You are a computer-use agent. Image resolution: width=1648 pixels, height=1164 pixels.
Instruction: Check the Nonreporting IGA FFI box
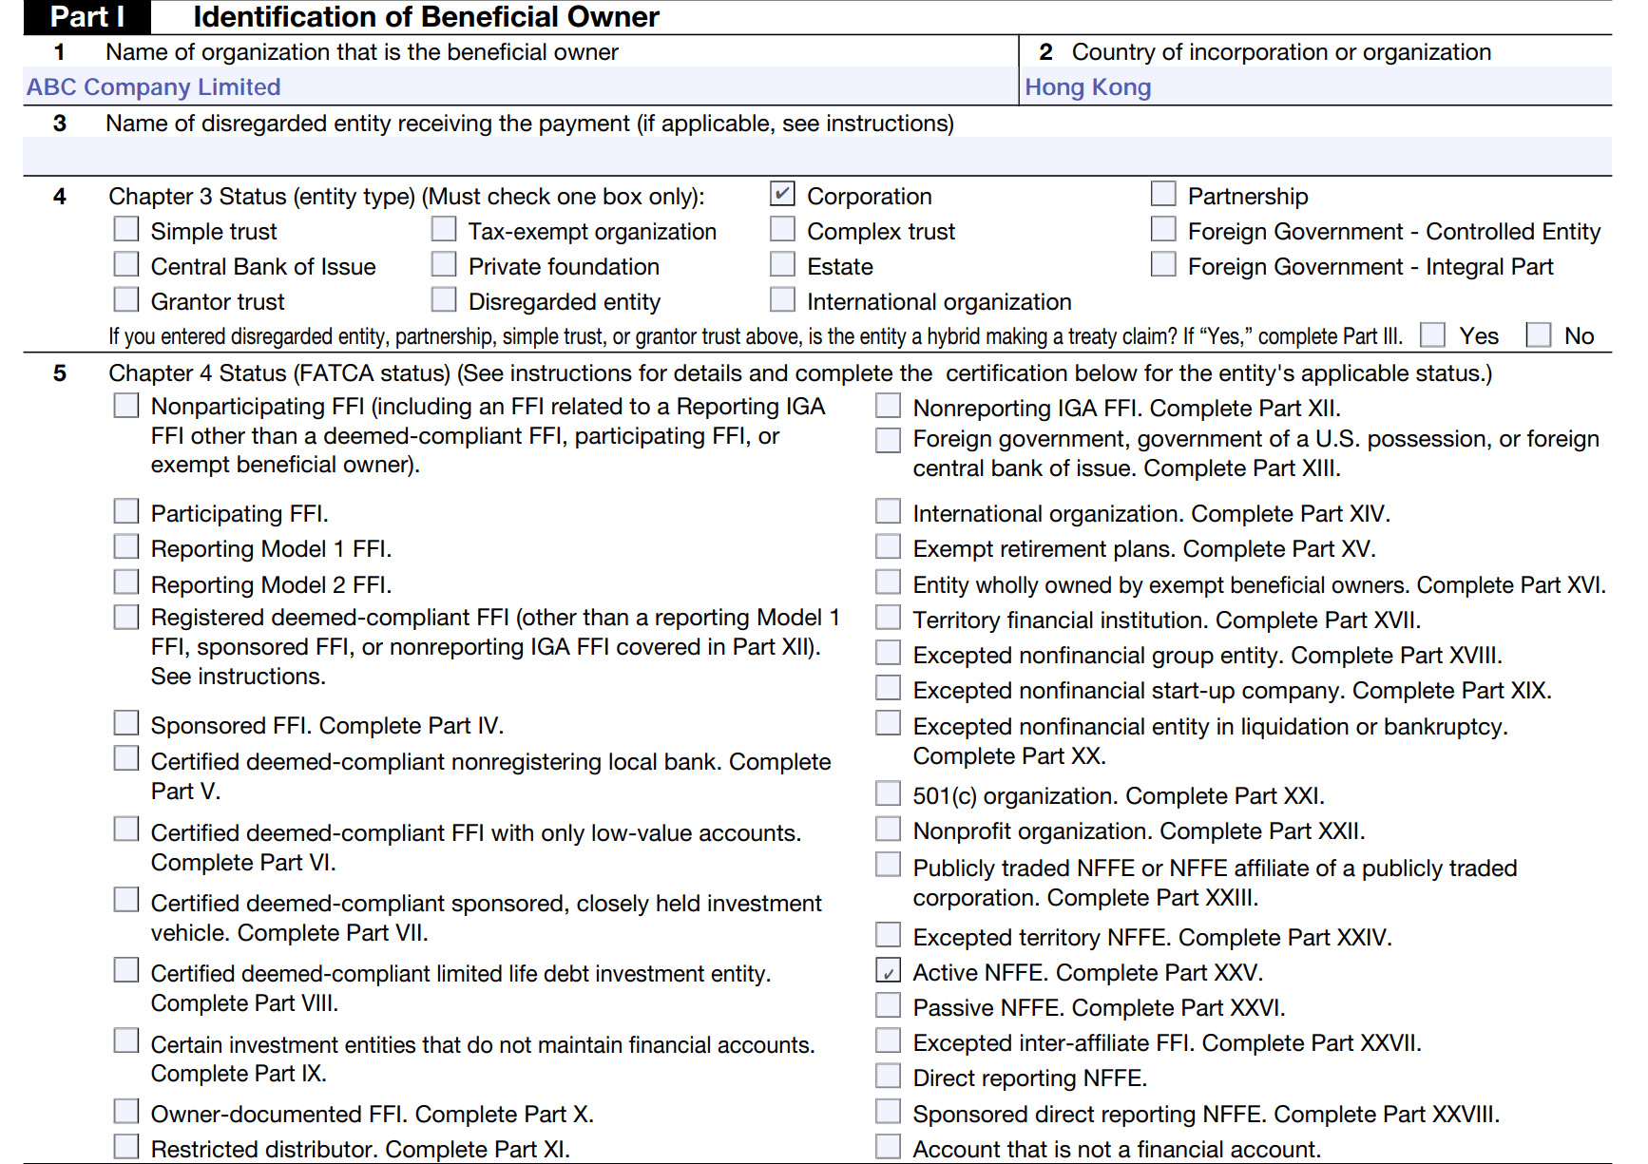tap(888, 407)
